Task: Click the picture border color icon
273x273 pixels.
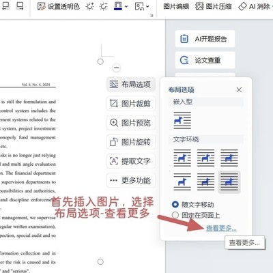Action: click(118, 6)
